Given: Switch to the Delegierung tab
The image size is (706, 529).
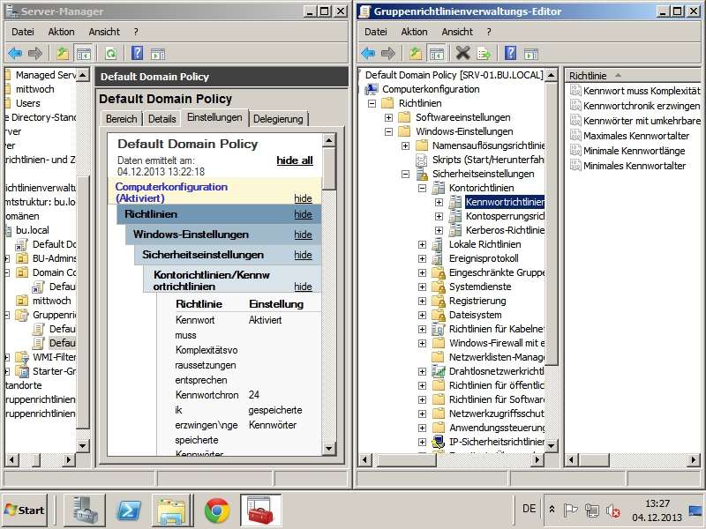Looking at the screenshot, I should click(x=278, y=119).
